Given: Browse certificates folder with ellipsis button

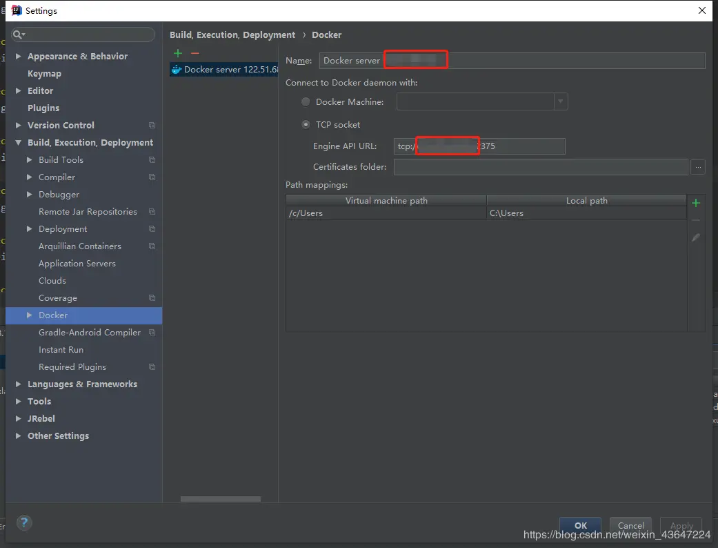Looking at the screenshot, I should (x=698, y=167).
